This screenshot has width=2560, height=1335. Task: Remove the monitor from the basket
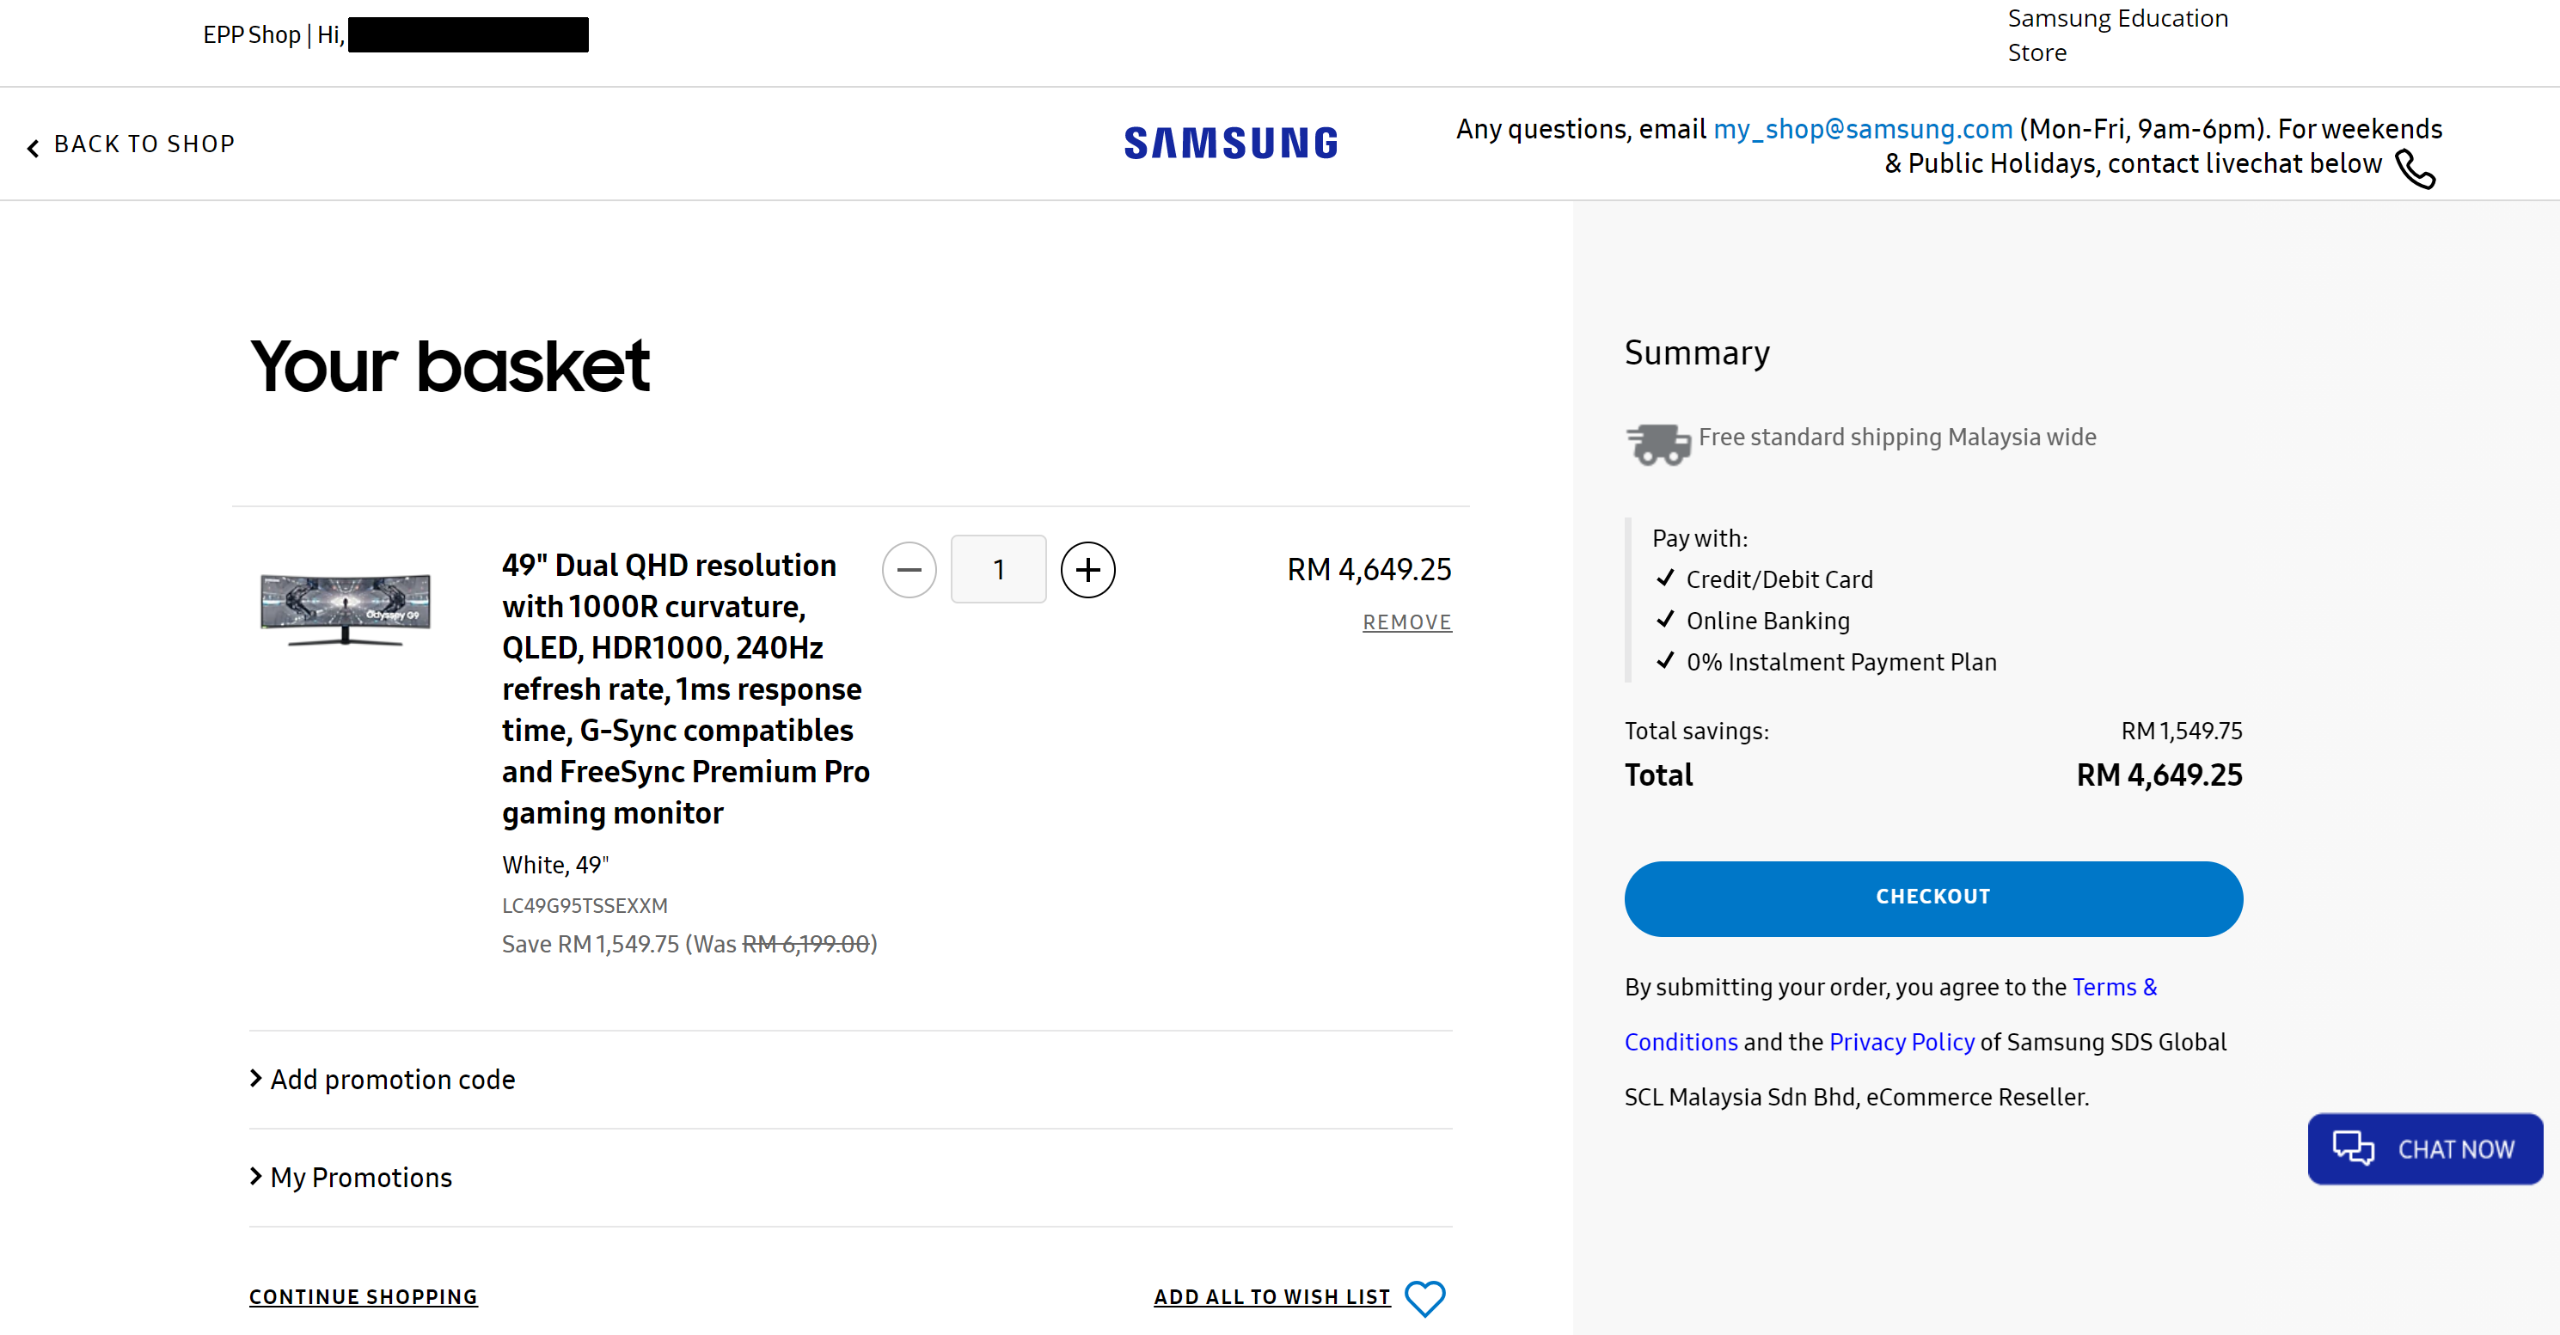pyautogui.click(x=1406, y=622)
